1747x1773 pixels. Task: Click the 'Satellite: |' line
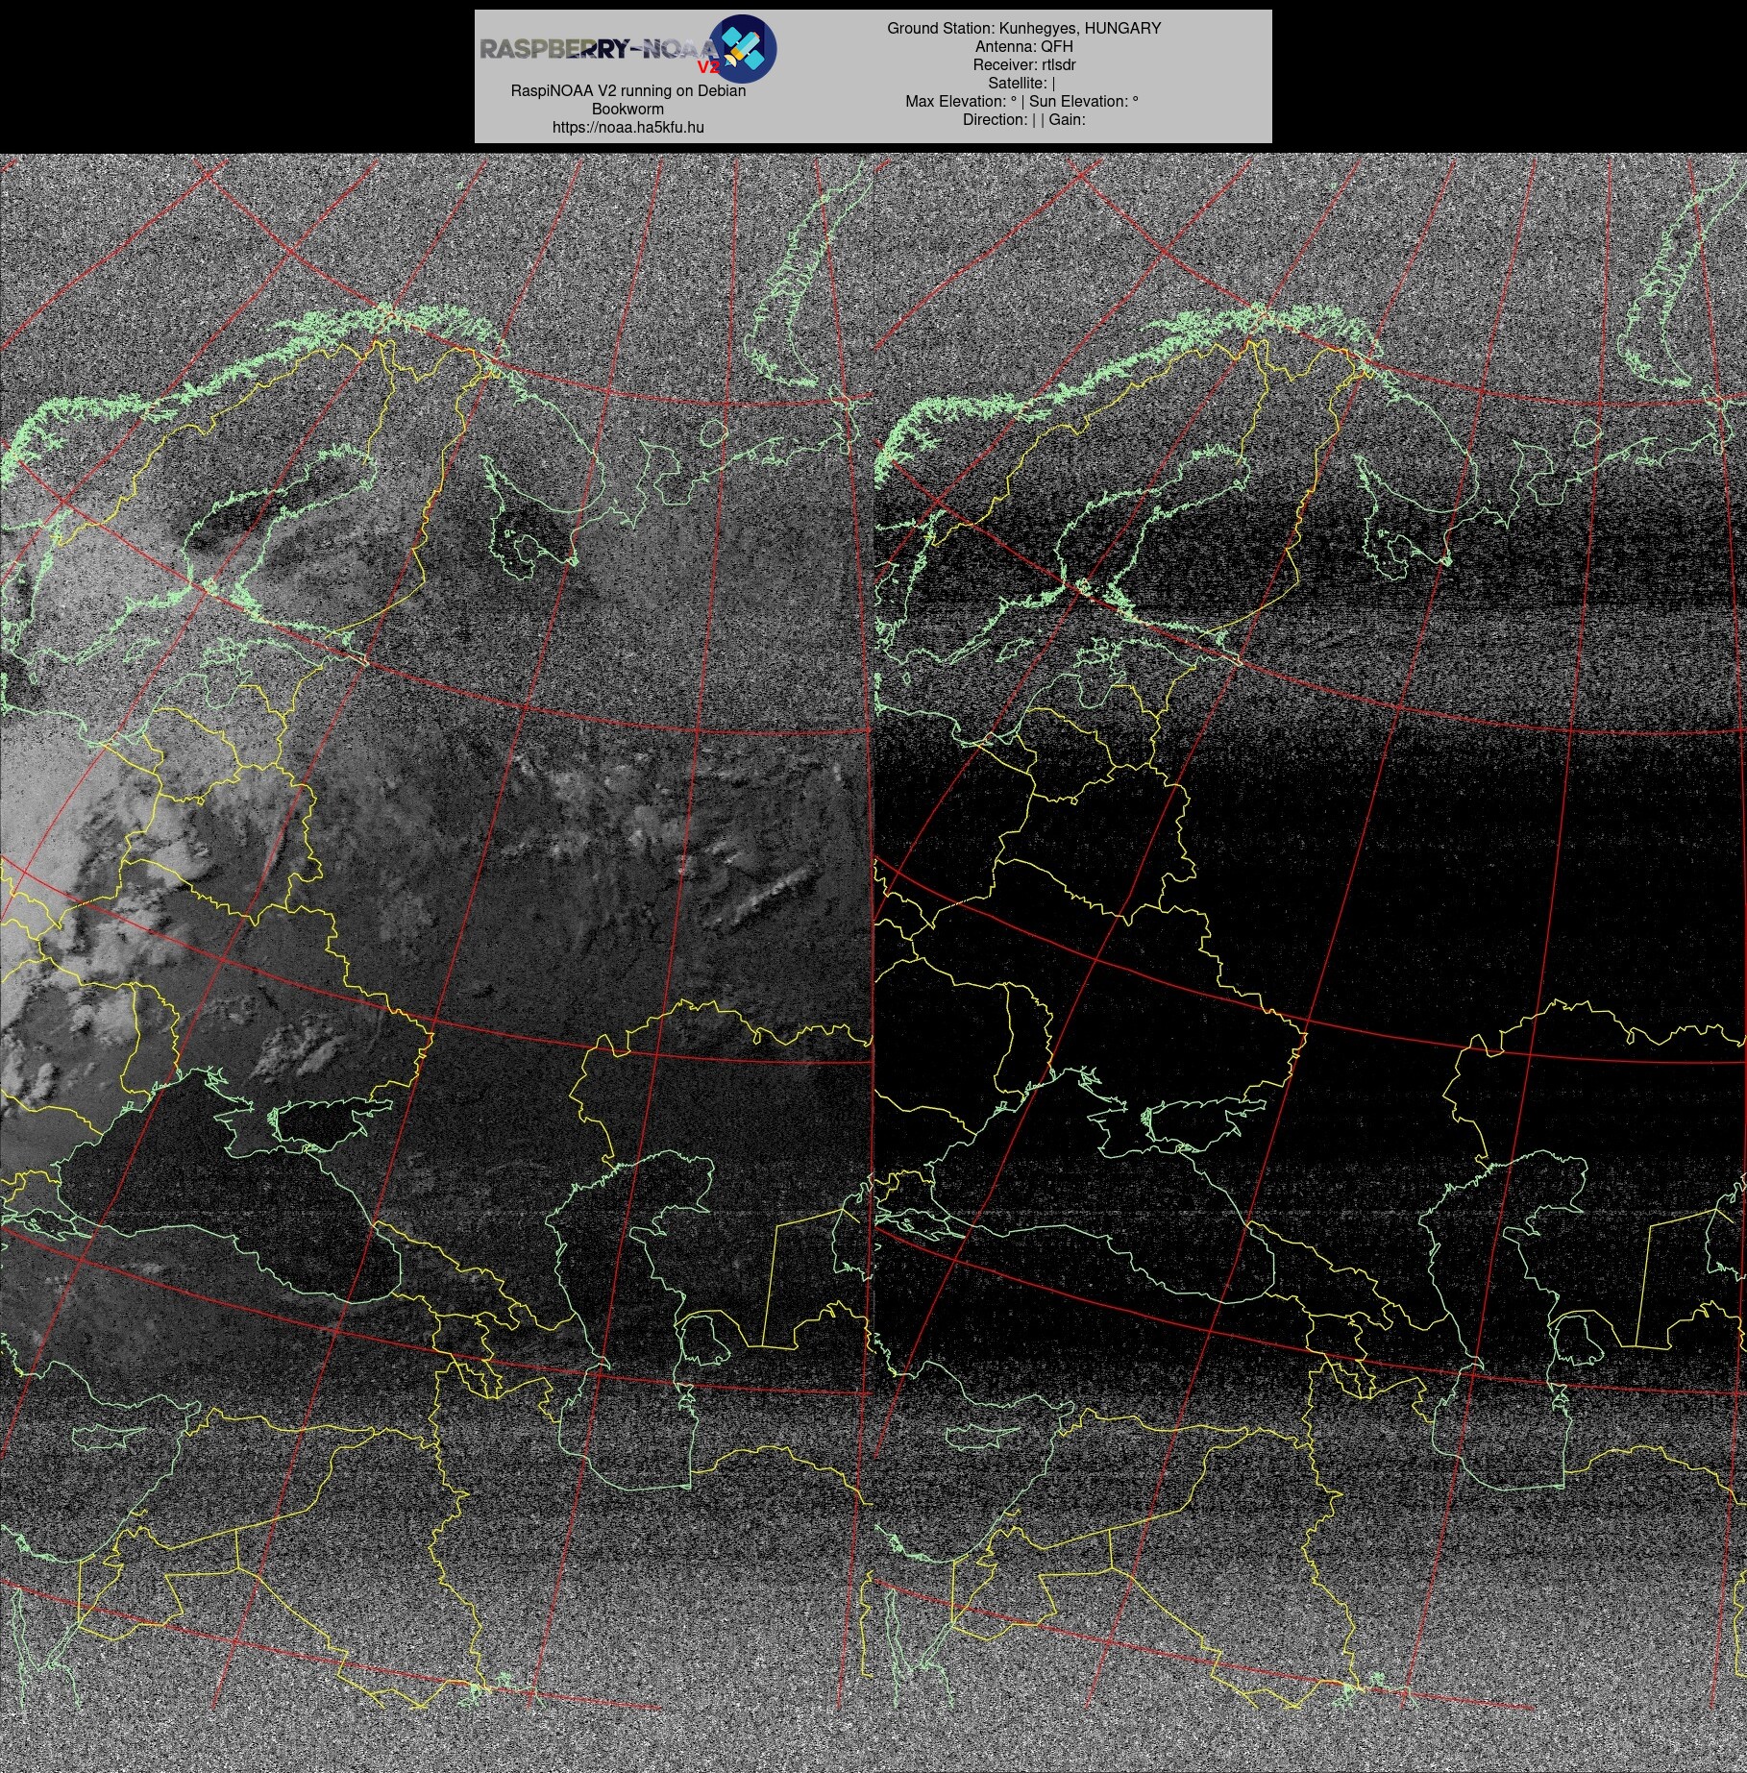1023,83
